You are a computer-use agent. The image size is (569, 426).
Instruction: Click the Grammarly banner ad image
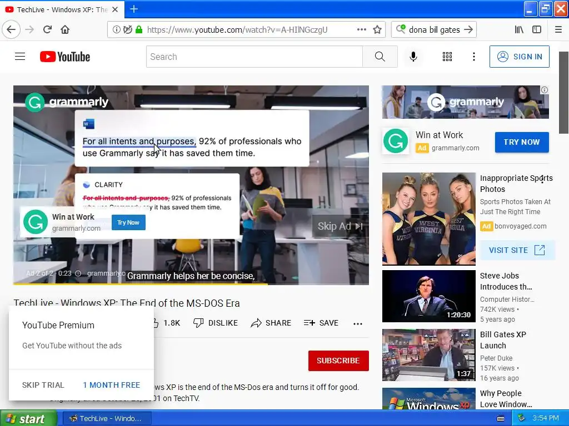point(465,102)
